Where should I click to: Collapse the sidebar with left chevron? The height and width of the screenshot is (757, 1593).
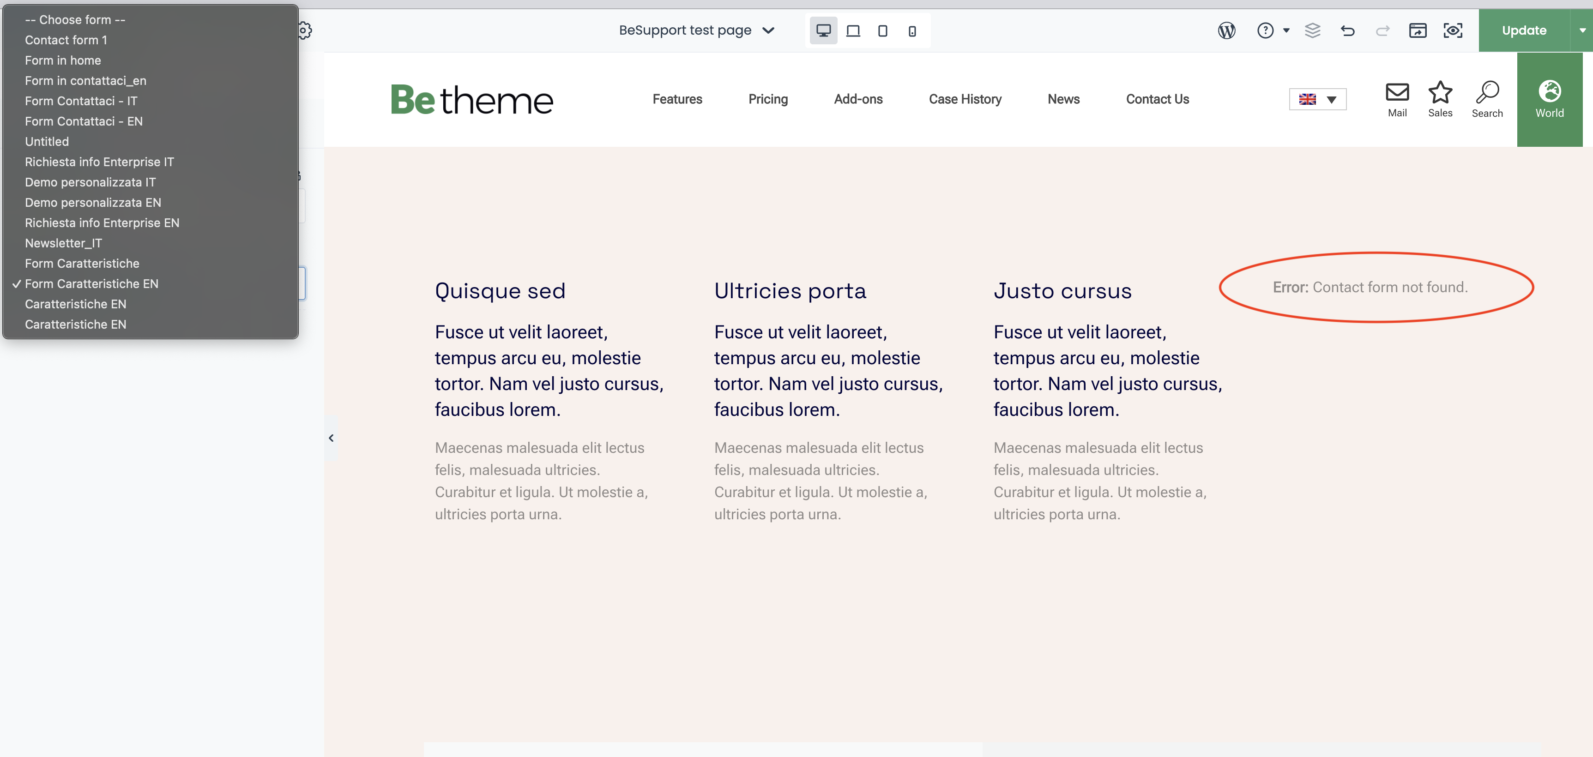coord(331,438)
